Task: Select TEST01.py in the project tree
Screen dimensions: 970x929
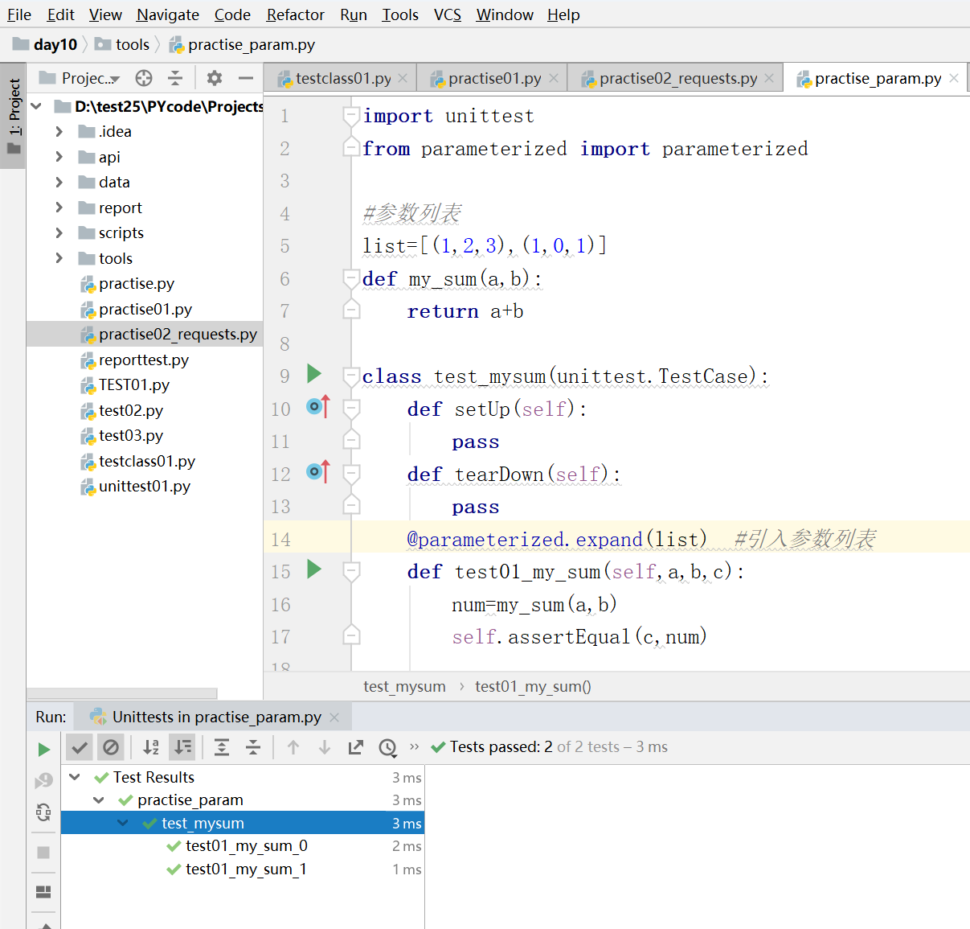Action: click(134, 384)
